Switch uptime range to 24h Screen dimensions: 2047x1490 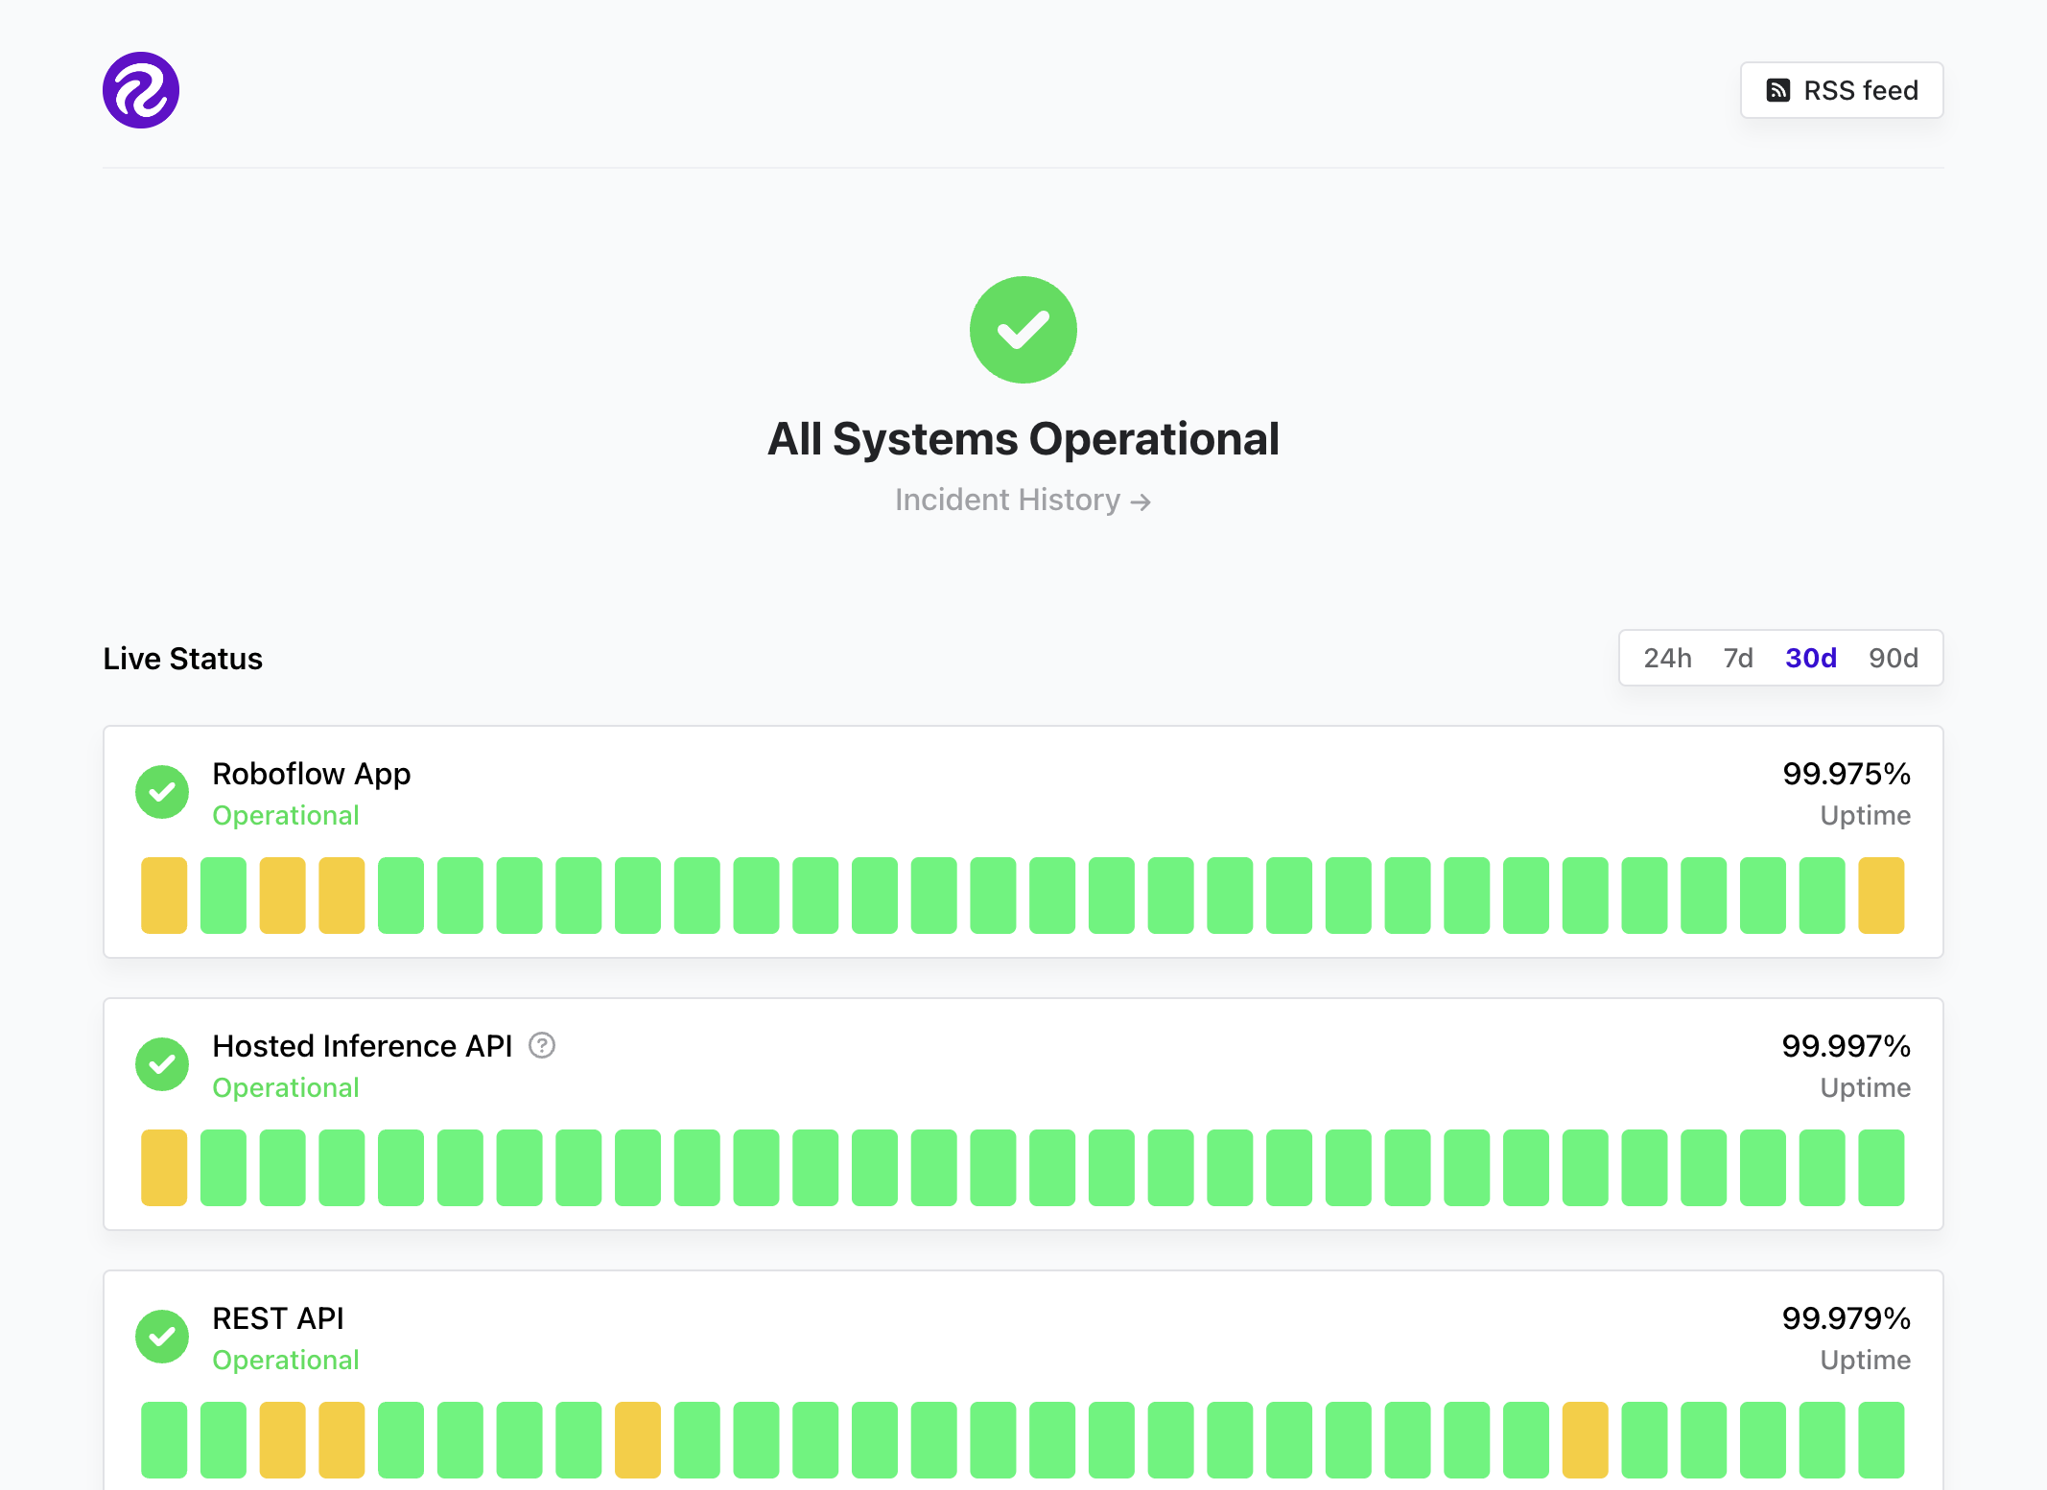pyautogui.click(x=1667, y=658)
